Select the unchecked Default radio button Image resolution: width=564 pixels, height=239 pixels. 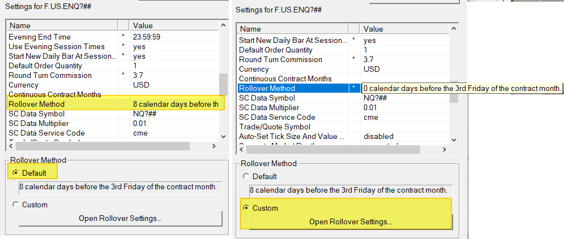pyautogui.click(x=246, y=176)
